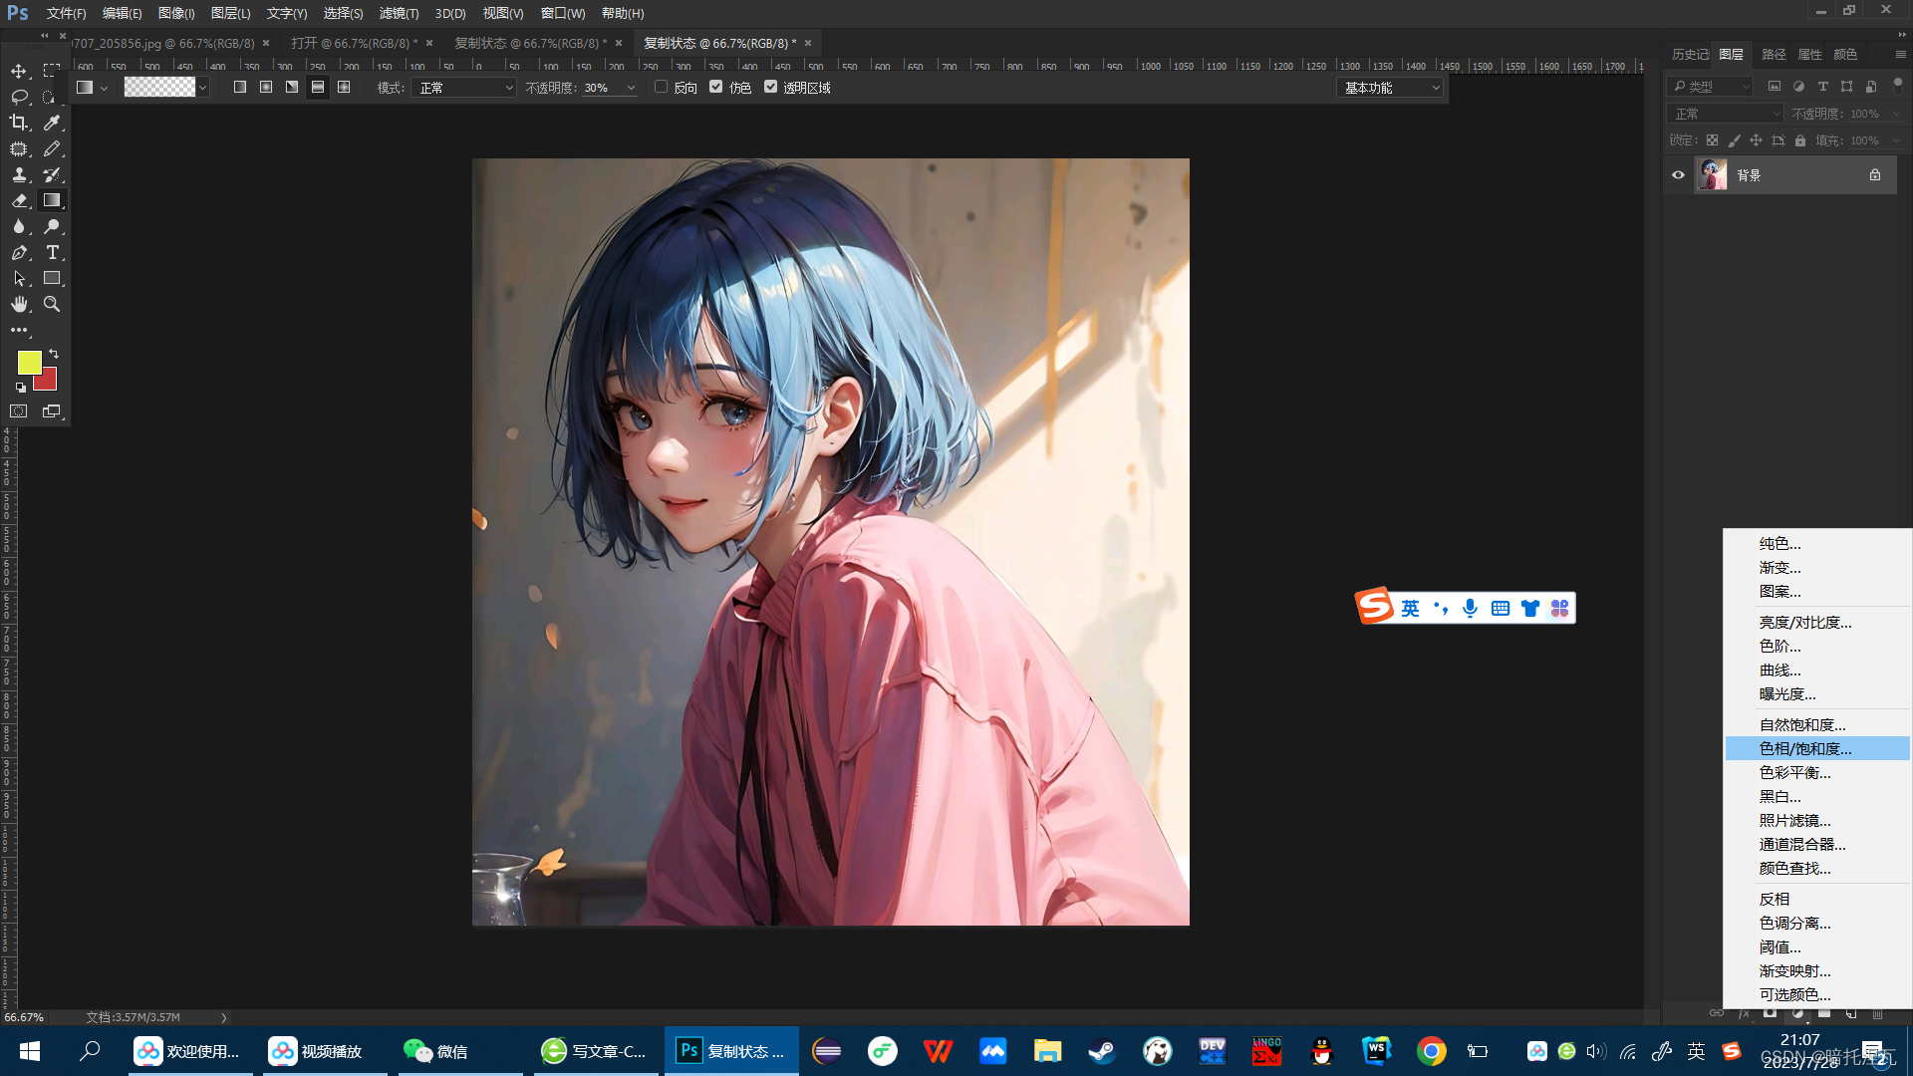Click the 背景 layer thumbnail
The height and width of the screenshot is (1076, 1913).
(1712, 174)
